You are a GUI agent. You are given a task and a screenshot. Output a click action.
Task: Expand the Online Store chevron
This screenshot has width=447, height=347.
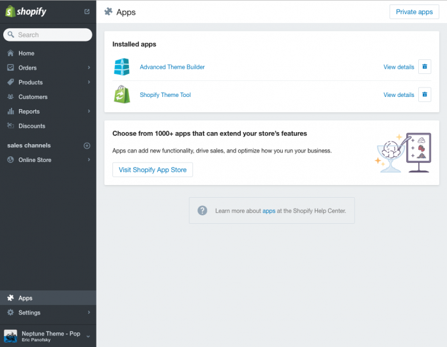tap(89, 160)
